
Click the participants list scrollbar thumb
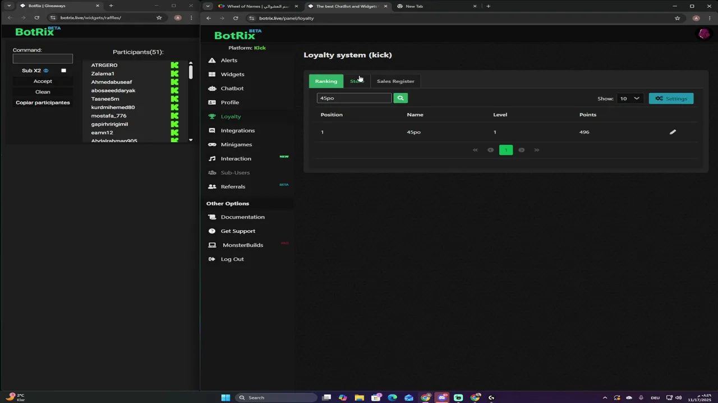[x=191, y=73]
